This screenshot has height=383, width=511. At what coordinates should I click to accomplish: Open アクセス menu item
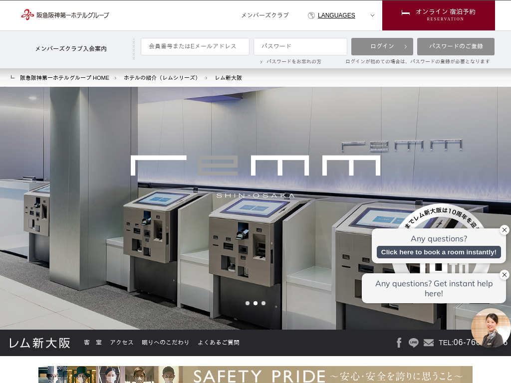tap(122, 343)
